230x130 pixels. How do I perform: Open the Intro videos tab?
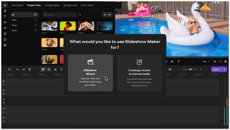tap(87, 5)
